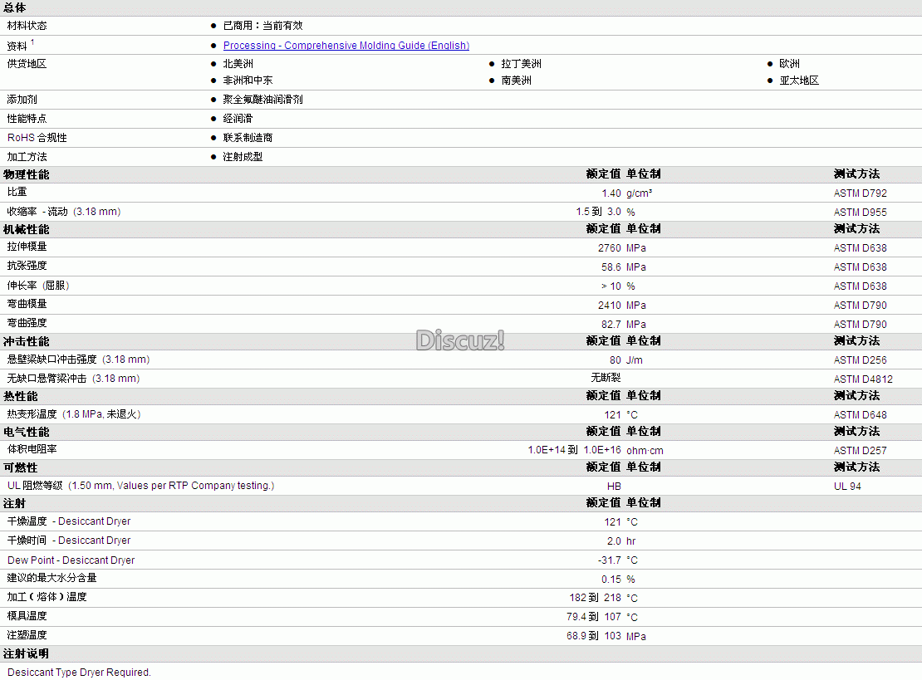The image size is (922, 680).
Task: Select the 悬壁梁缺口冲击强度 row label
Action: point(78,360)
